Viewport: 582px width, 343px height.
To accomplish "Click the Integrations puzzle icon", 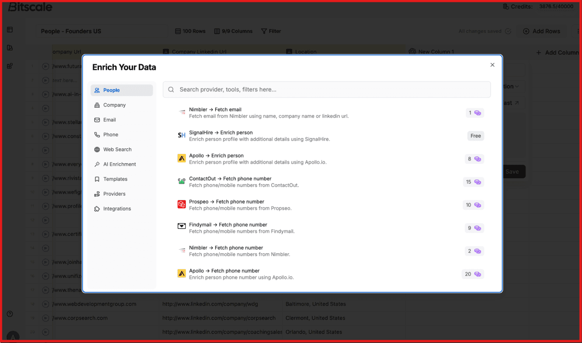I will [x=97, y=209].
